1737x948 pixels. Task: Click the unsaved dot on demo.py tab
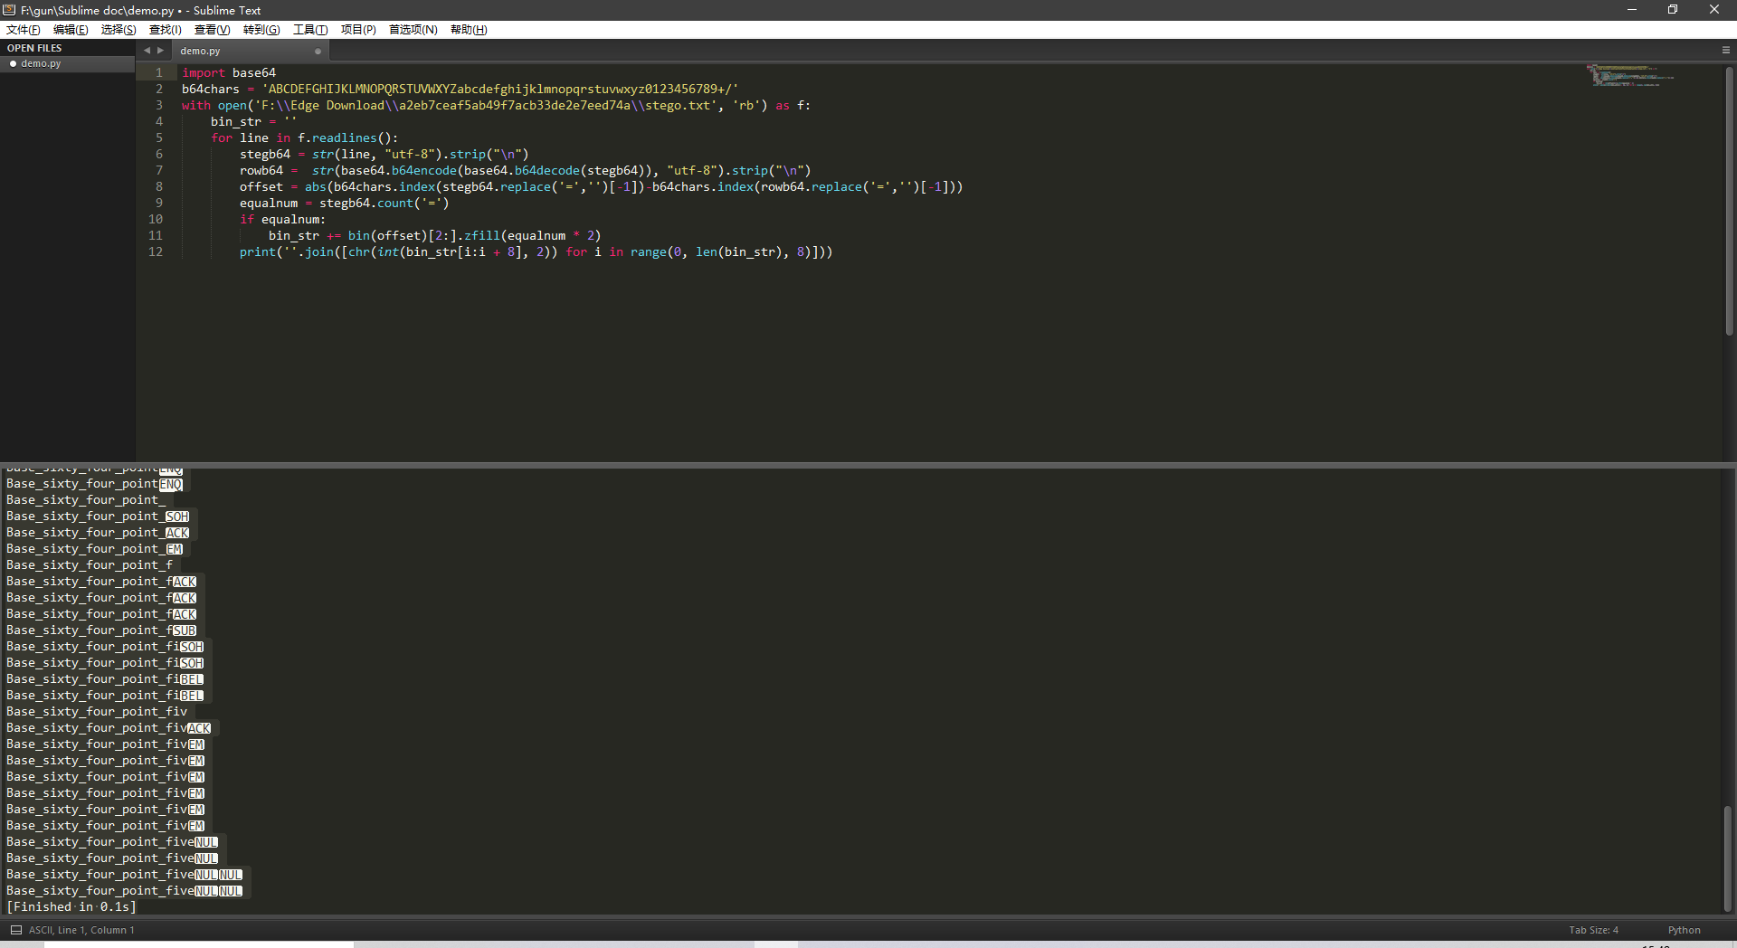click(318, 52)
